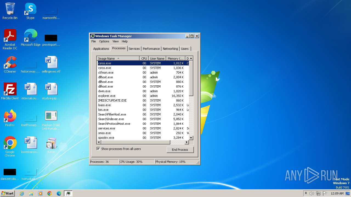
Task: Select the studyequip... Word document icon
Action: point(51,91)
